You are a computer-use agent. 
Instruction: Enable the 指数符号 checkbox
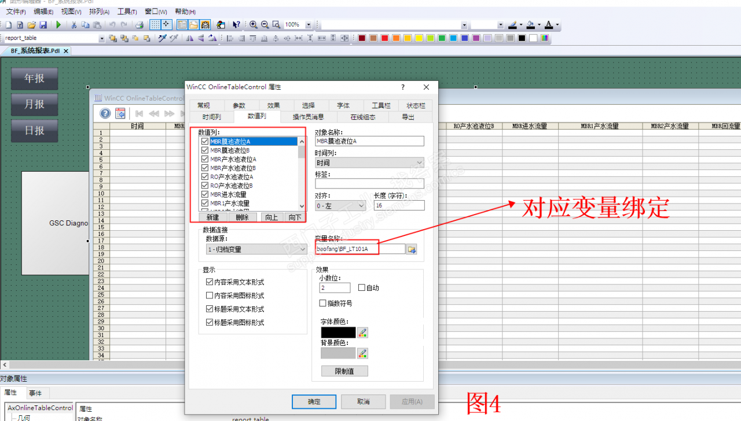323,303
